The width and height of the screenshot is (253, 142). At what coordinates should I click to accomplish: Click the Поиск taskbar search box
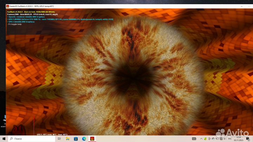click(32, 138)
